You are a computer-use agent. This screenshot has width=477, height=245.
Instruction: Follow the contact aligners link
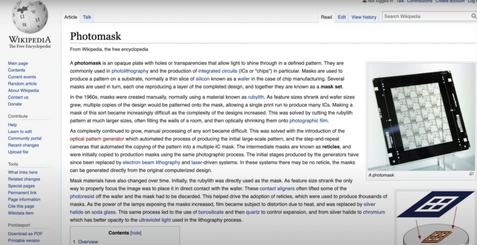click(277, 189)
